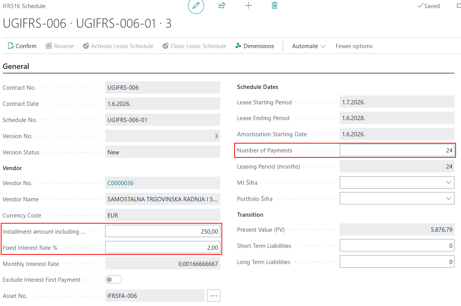Viewport: 461px width, 306px height.
Task: Click Close Lease Schedule
Action: (194, 46)
